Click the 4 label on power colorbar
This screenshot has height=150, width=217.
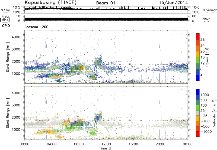202,75
